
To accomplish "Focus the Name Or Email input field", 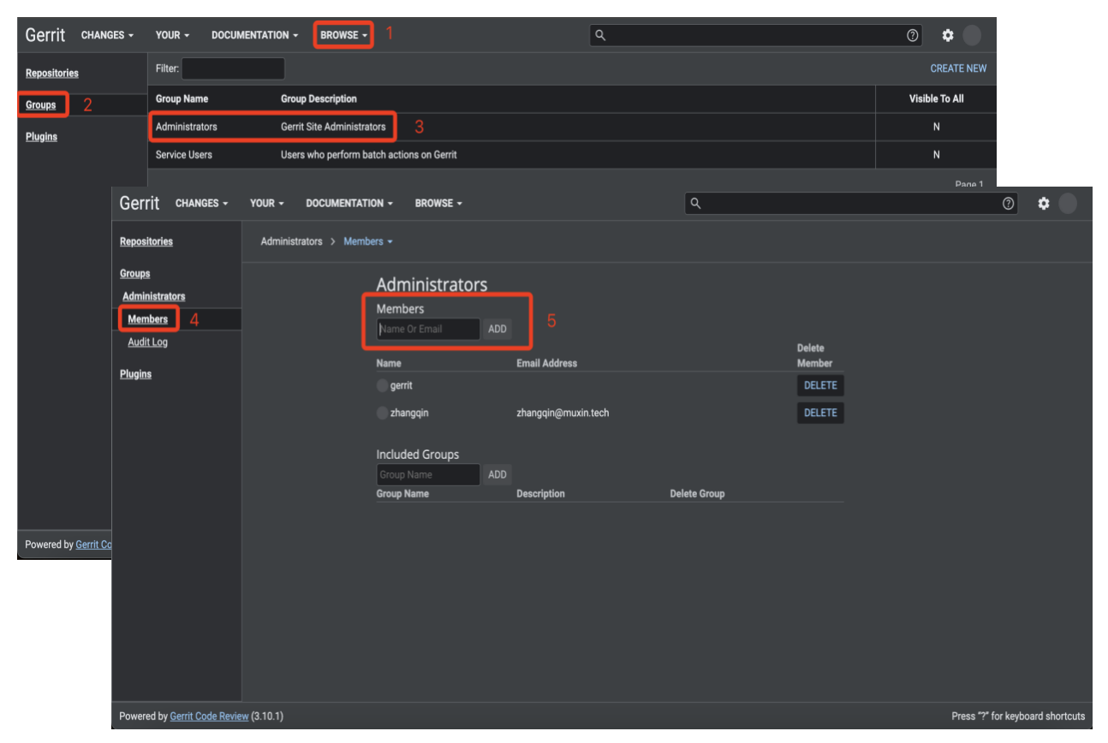I will pos(428,329).
